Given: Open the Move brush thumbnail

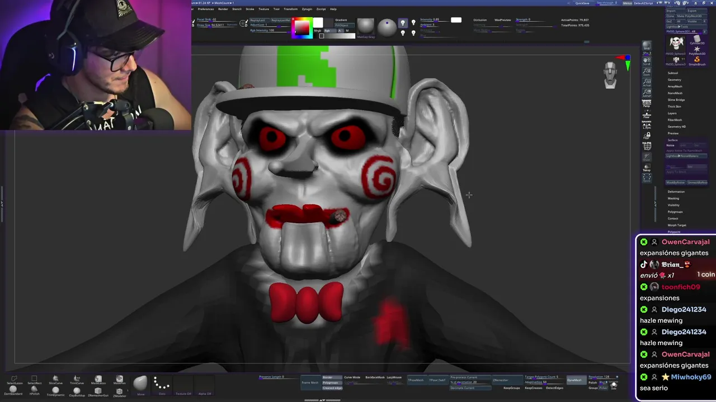Looking at the screenshot, I should click(x=140, y=385).
